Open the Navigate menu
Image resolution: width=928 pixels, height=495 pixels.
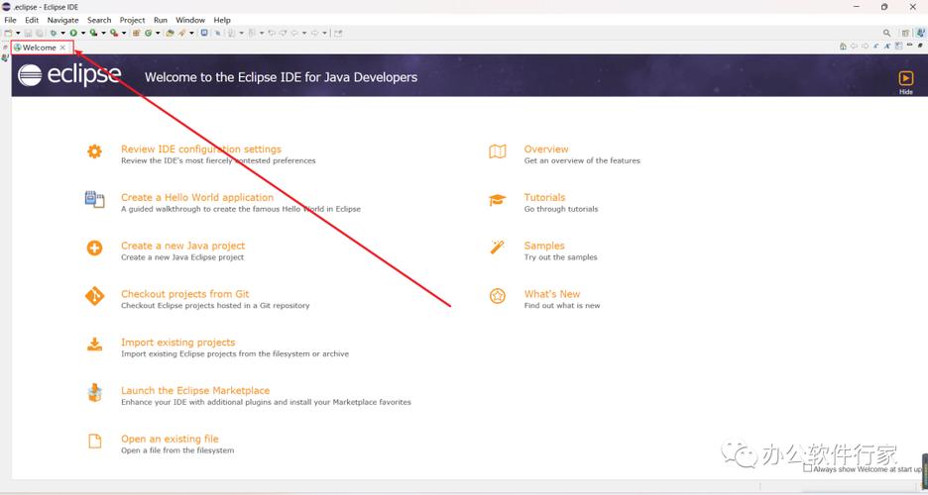coord(62,20)
